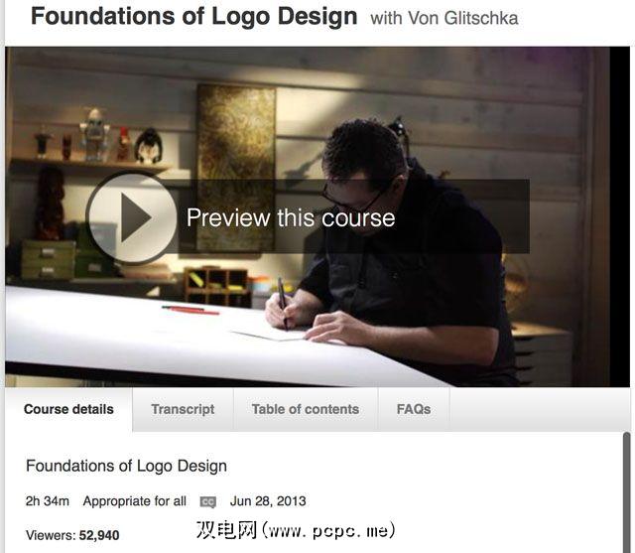
Task: Click the '2h 34m' course duration text
Action: (48, 501)
